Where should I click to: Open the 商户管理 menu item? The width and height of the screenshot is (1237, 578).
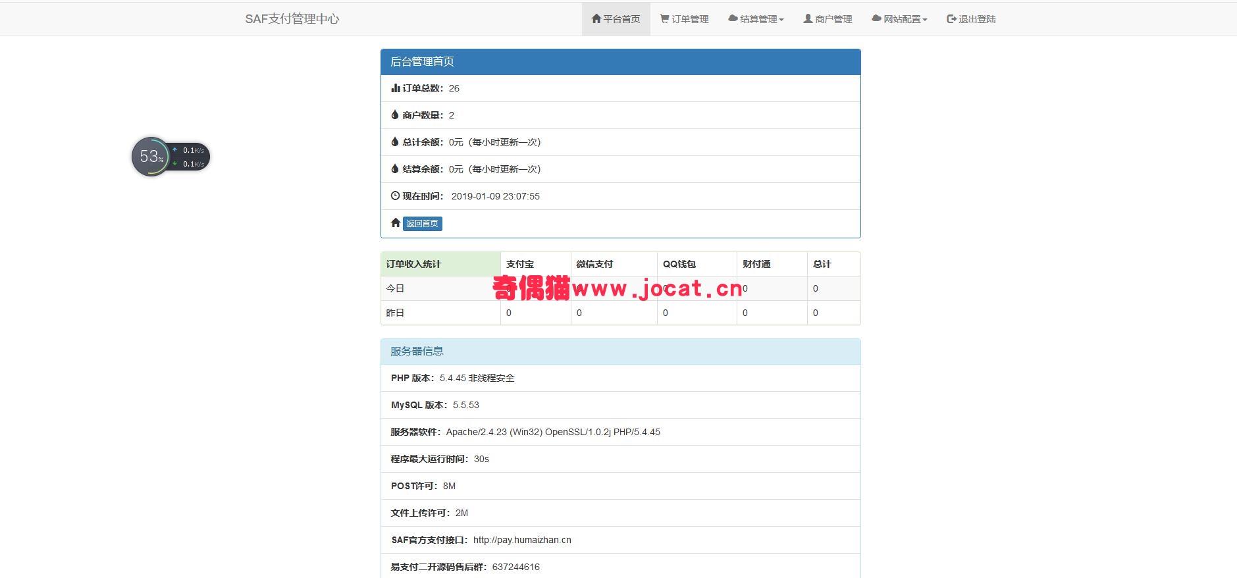(828, 19)
